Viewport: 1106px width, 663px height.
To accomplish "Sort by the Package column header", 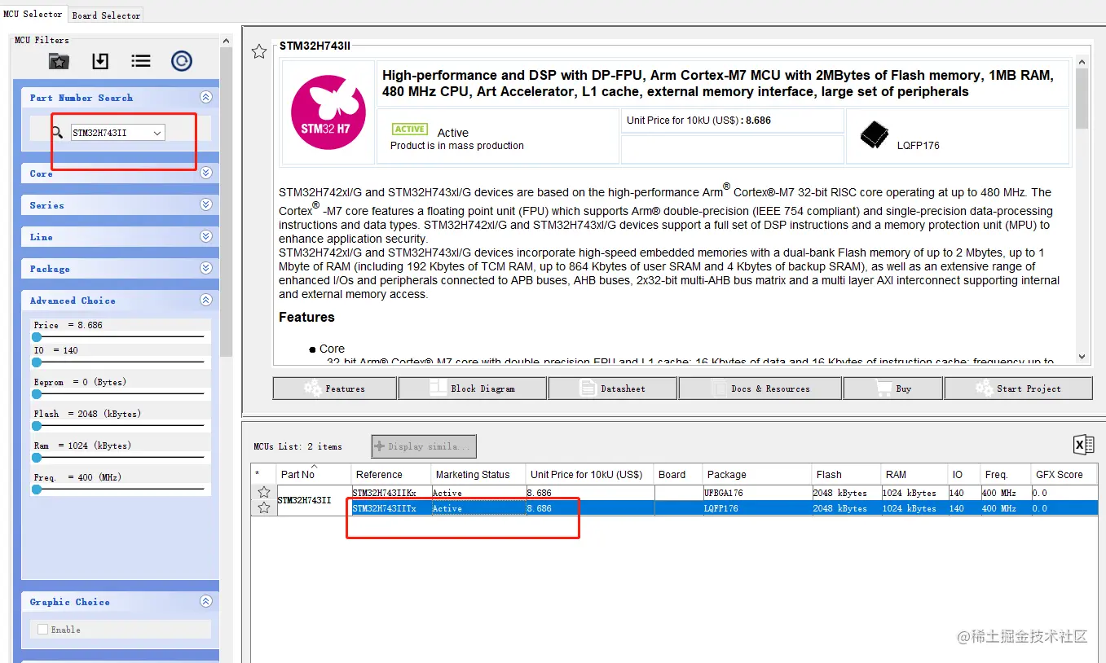I will pos(756,474).
